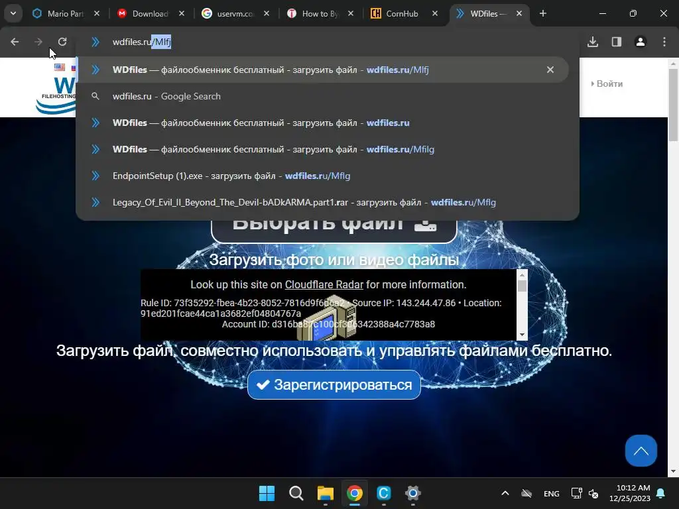Open the Cloudflare Radar link
This screenshot has height=509, width=679.
pyautogui.click(x=324, y=284)
